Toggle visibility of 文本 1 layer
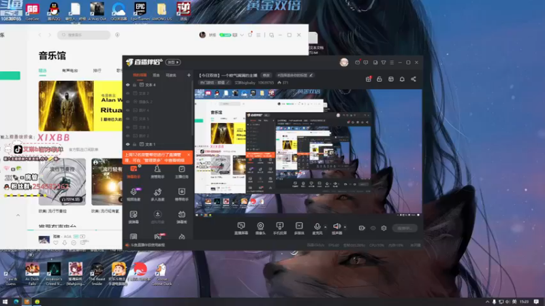The image size is (545, 306). coord(127,144)
